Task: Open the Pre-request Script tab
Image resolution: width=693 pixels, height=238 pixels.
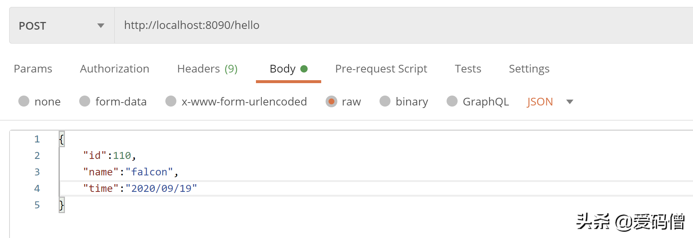Action: tap(381, 69)
